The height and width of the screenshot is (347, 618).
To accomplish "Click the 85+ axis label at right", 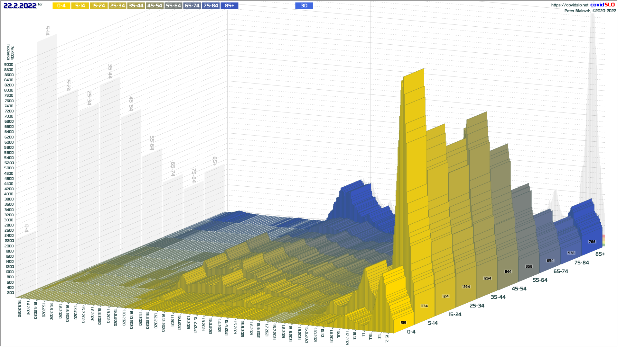I will tap(600, 254).
